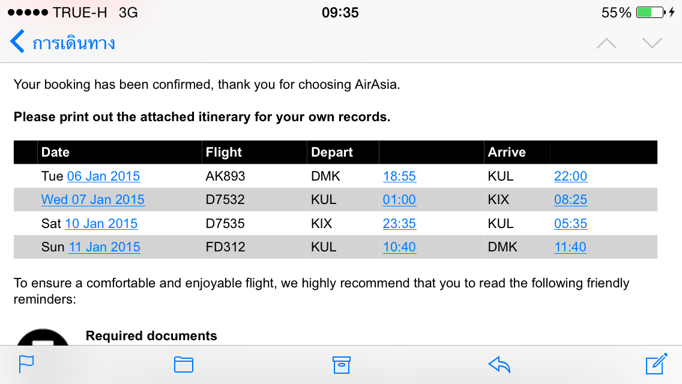Tap the 11 Jan 2015 date link

pyautogui.click(x=104, y=247)
